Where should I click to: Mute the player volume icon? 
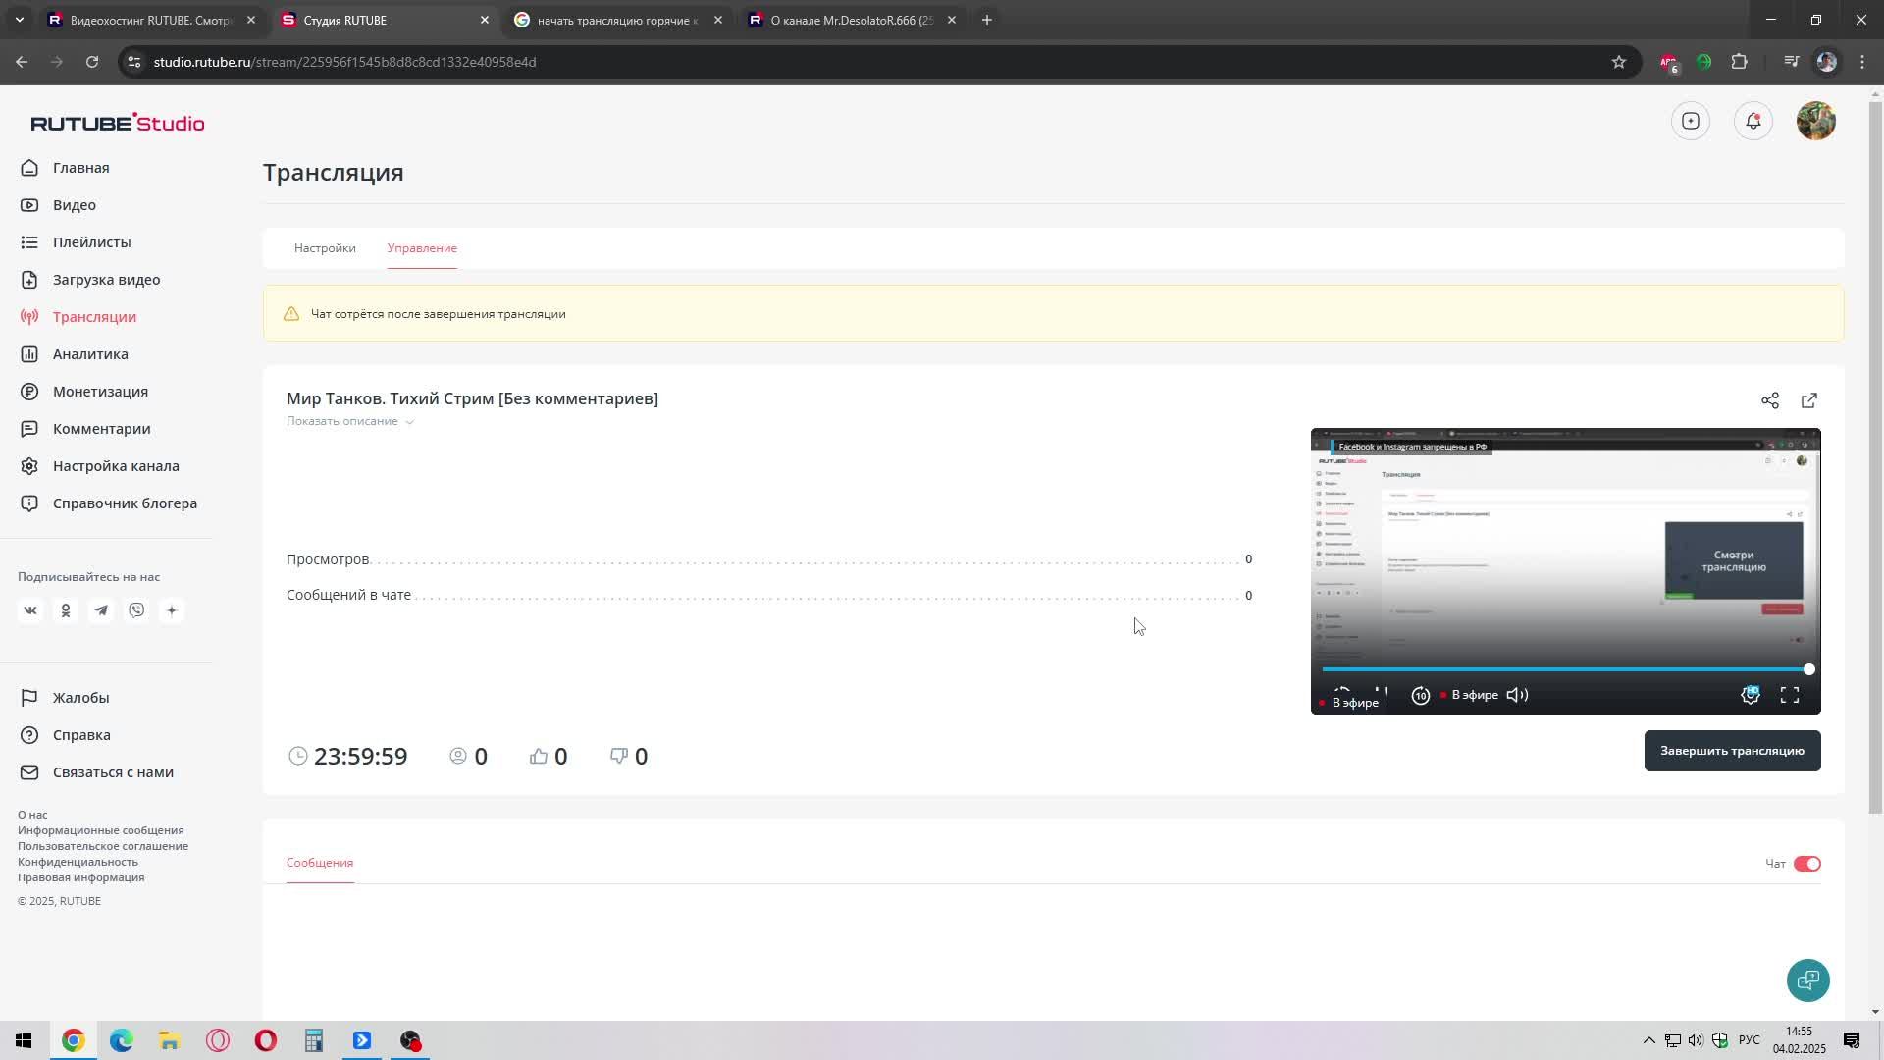coord(1517,695)
